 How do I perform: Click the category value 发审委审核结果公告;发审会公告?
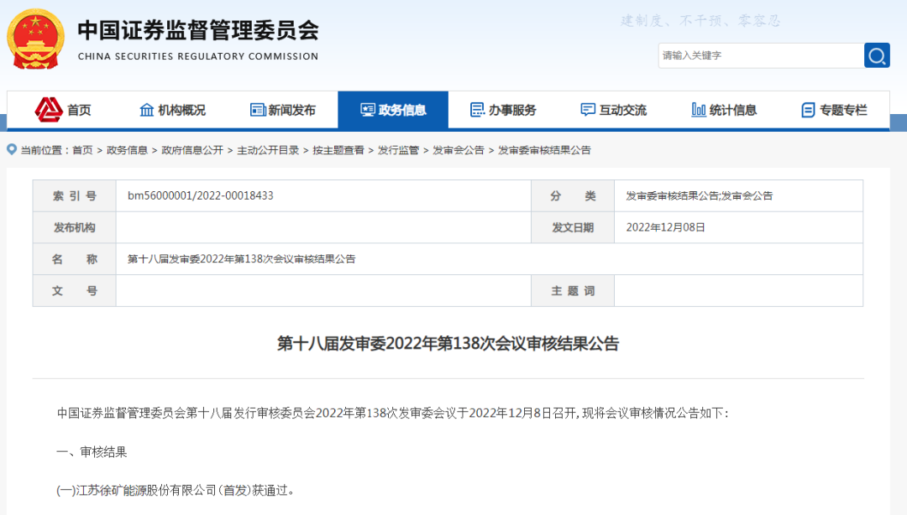click(x=700, y=196)
